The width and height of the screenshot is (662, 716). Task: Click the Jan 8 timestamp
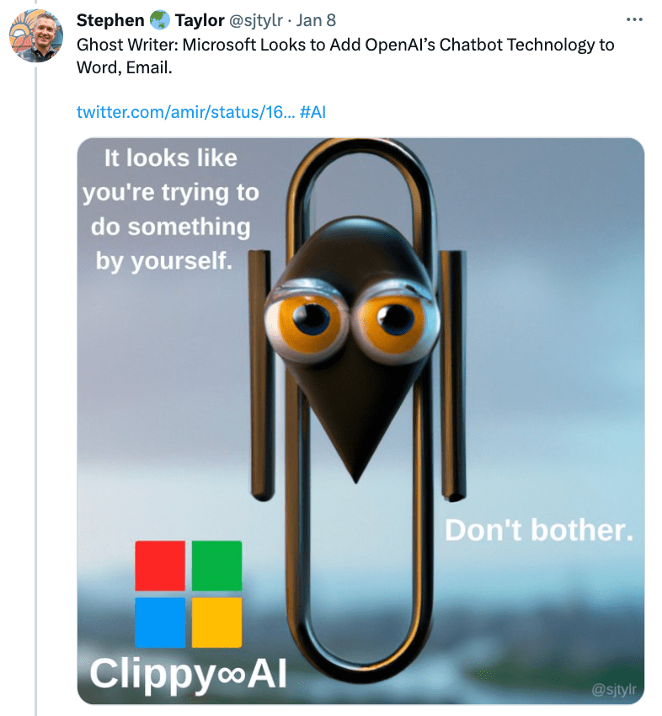pos(315,21)
